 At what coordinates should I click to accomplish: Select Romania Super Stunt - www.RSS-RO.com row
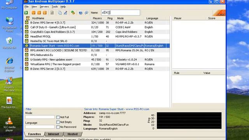96,45
